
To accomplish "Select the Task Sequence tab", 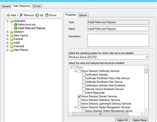I will pos(22,6).
